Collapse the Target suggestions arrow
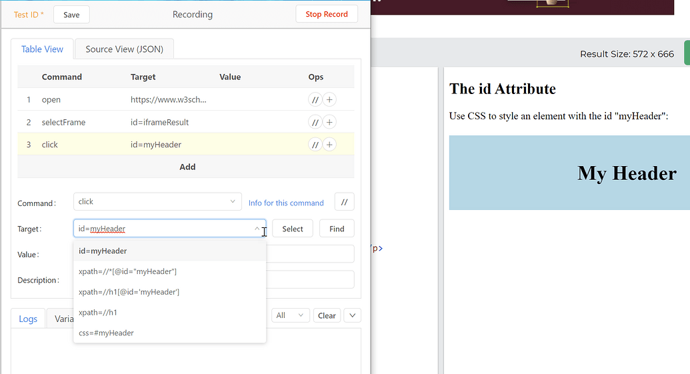 click(257, 229)
